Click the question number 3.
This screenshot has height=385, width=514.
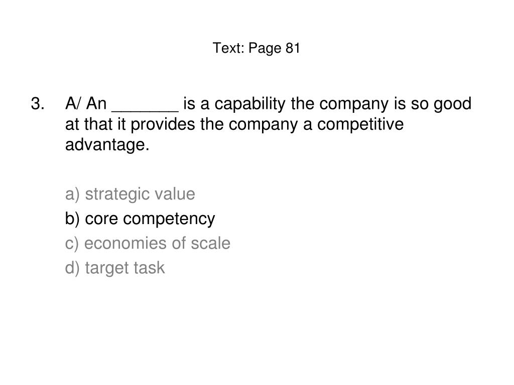(x=38, y=103)
